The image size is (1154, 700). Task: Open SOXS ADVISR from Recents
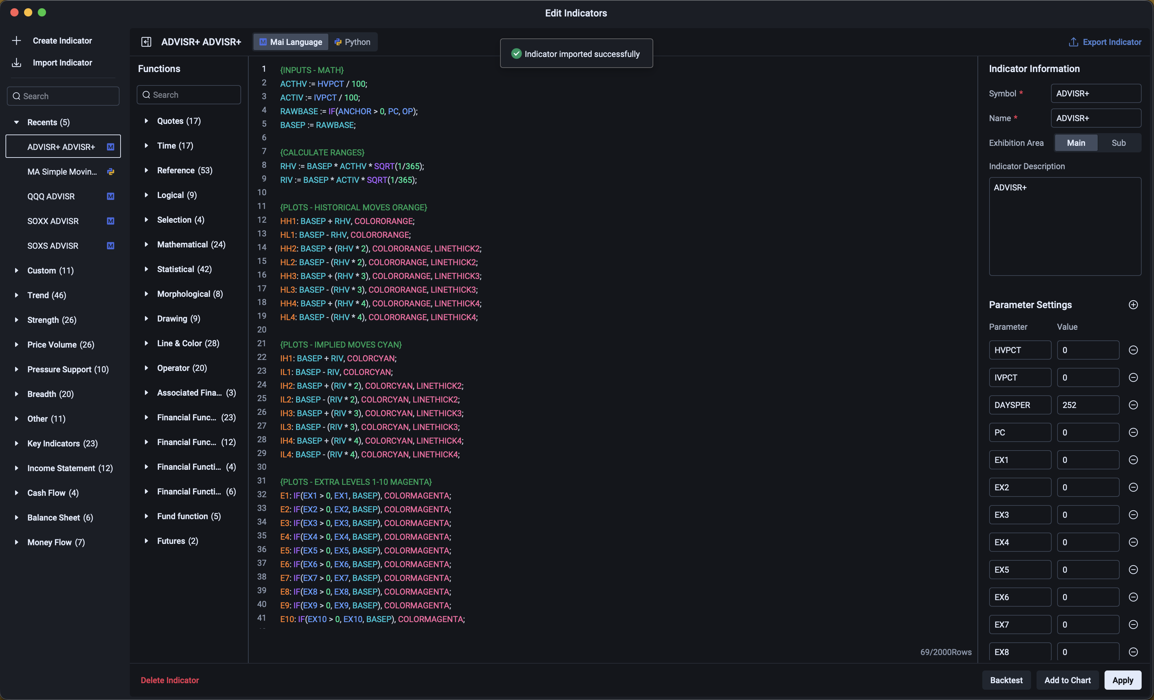point(63,246)
